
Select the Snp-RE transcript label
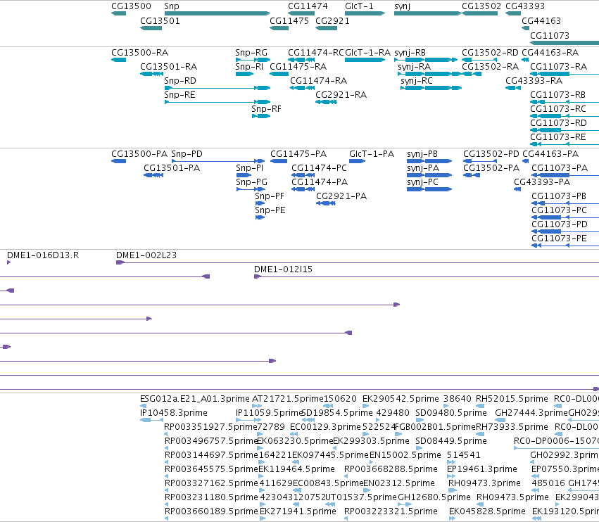click(179, 95)
